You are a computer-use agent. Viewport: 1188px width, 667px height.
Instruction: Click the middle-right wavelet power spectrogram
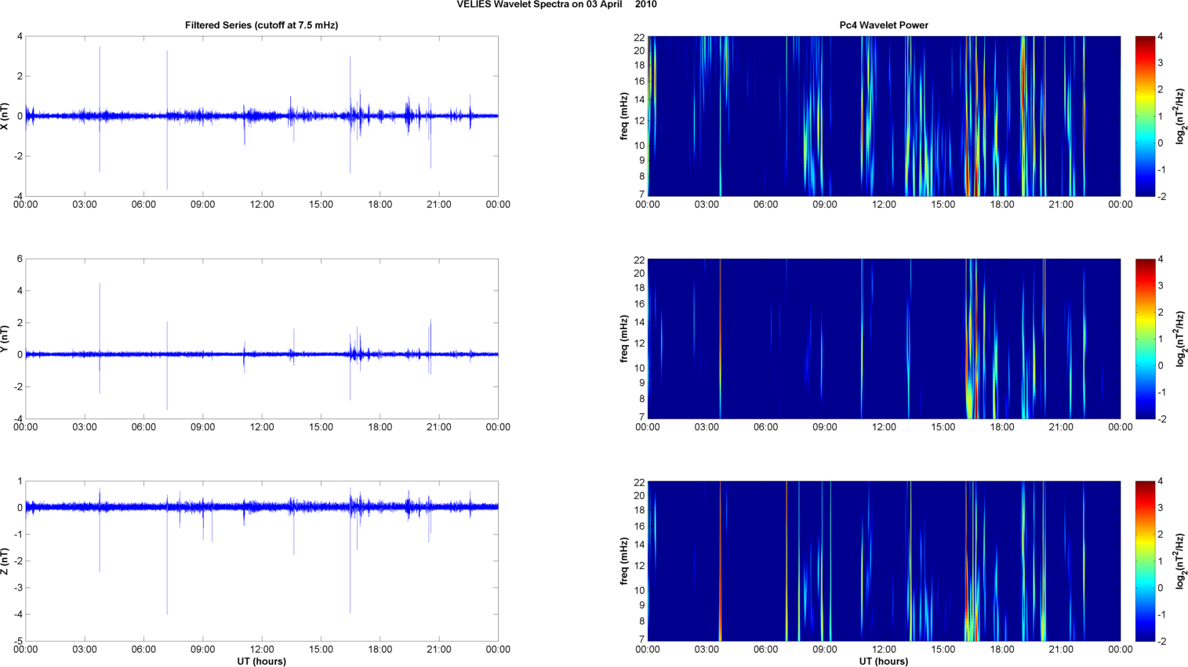pyautogui.click(x=884, y=339)
